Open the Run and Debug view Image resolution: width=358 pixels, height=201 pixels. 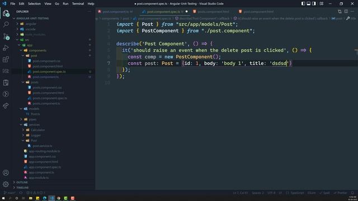tap(6, 48)
